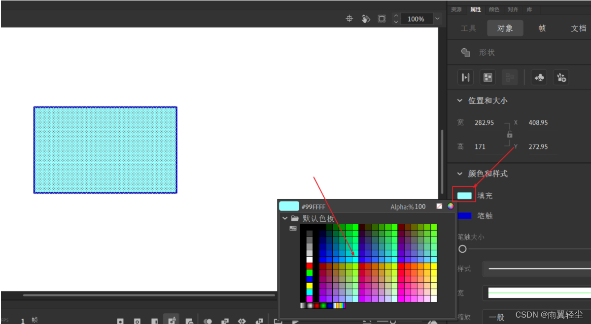This screenshot has height=324, width=591.
Task: Select the 帧 properties tab
Action: pos(542,28)
